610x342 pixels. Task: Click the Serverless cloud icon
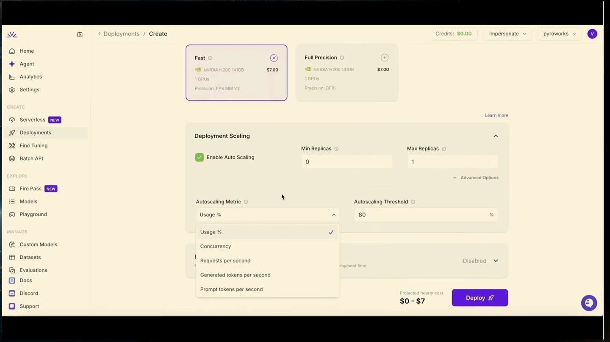coord(12,120)
